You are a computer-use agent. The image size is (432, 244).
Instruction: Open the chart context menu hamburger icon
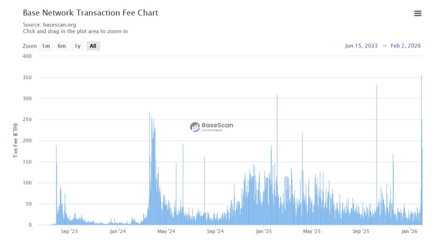pyautogui.click(x=418, y=13)
